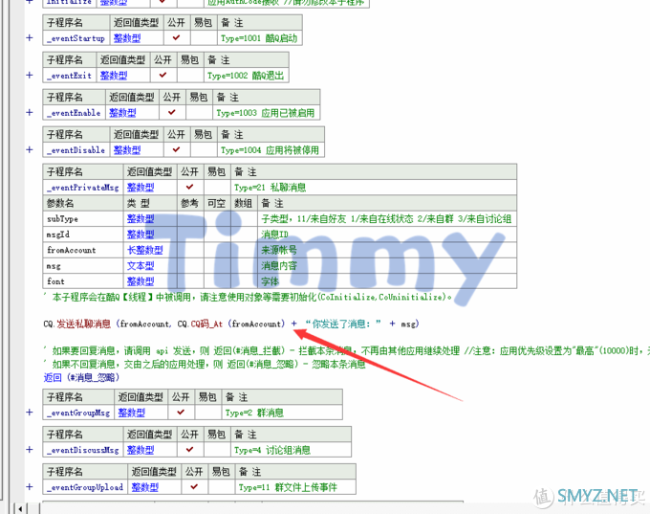Click the "你发送了消息:" string literal
Viewport: 650px width, 514px height.
pyautogui.click(x=343, y=324)
